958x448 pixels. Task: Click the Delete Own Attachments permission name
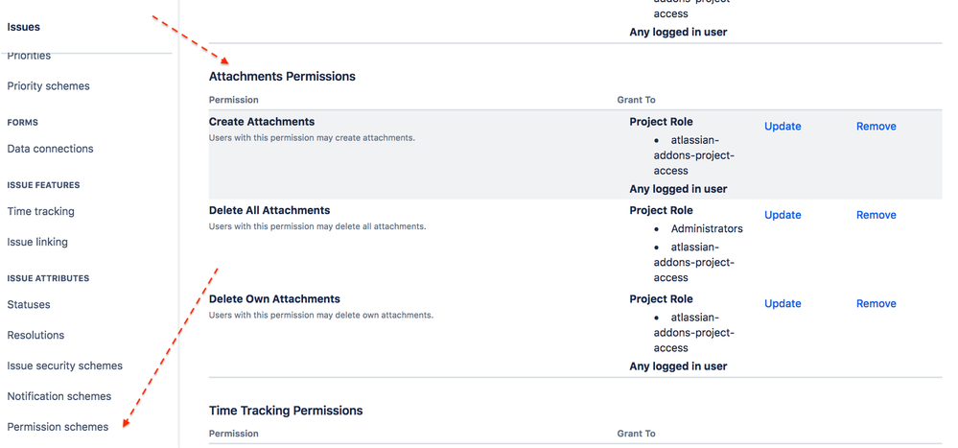coord(274,298)
